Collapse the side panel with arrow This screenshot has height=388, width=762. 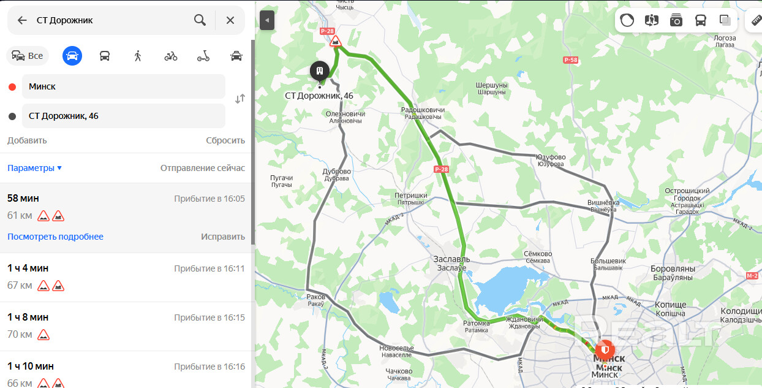pos(266,20)
